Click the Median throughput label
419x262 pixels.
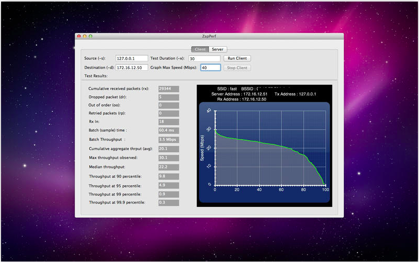pyautogui.click(x=107, y=167)
